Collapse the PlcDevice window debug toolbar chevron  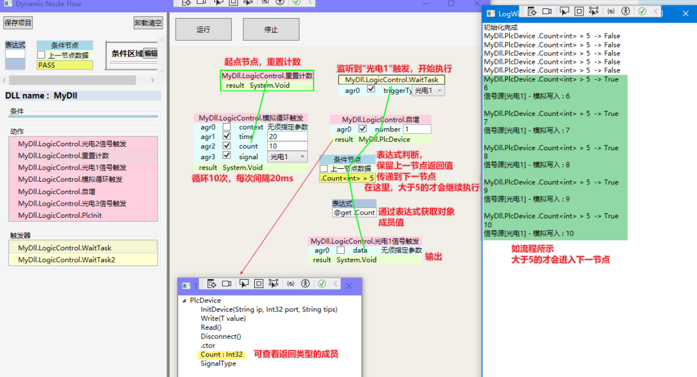pyautogui.click(x=336, y=284)
